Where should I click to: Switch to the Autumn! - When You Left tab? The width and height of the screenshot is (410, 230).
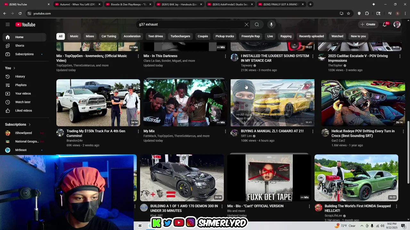tap(78, 4)
